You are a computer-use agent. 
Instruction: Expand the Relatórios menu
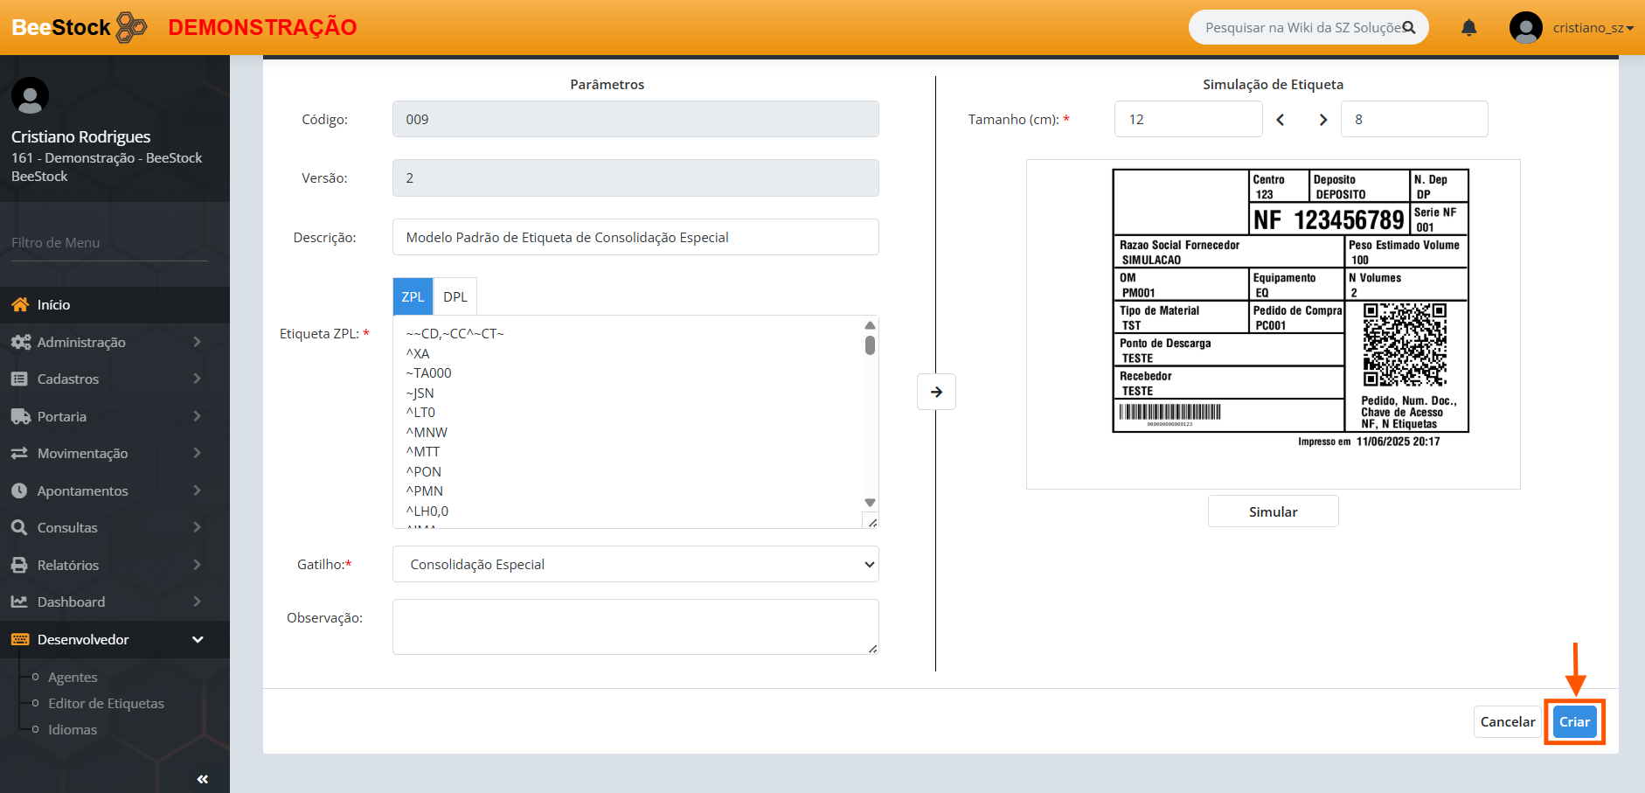pyautogui.click(x=114, y=565)
